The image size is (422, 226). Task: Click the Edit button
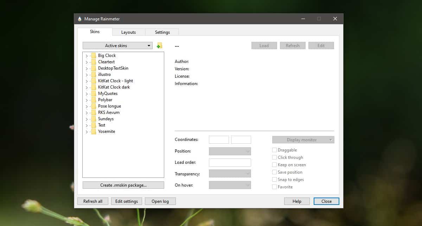(x=321, y=46)
